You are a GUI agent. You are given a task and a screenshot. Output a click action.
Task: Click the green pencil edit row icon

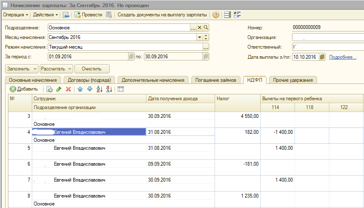[59, 89]
